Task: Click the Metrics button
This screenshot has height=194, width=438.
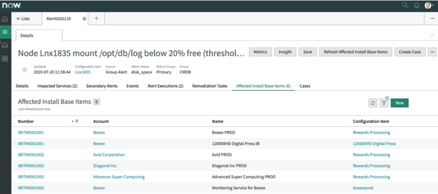Action: (x=261, y=52)
